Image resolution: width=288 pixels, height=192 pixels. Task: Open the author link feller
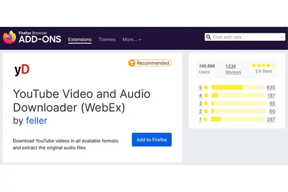pyautogui.click(x=36, y=121)
